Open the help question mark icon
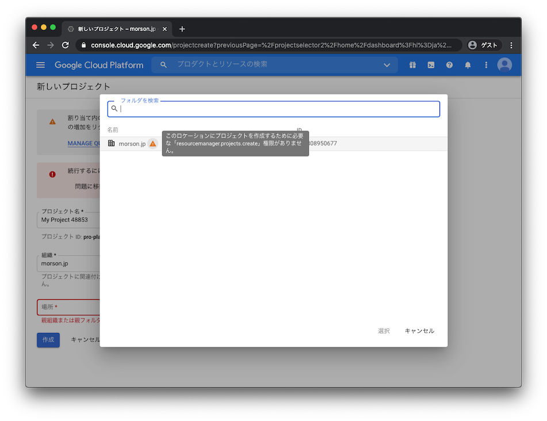 tap(449, 65)
